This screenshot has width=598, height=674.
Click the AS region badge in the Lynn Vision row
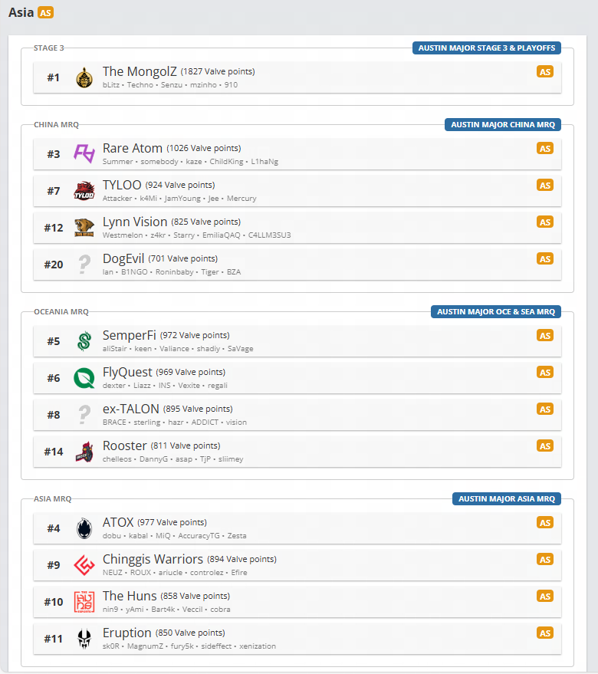point(544,222)
